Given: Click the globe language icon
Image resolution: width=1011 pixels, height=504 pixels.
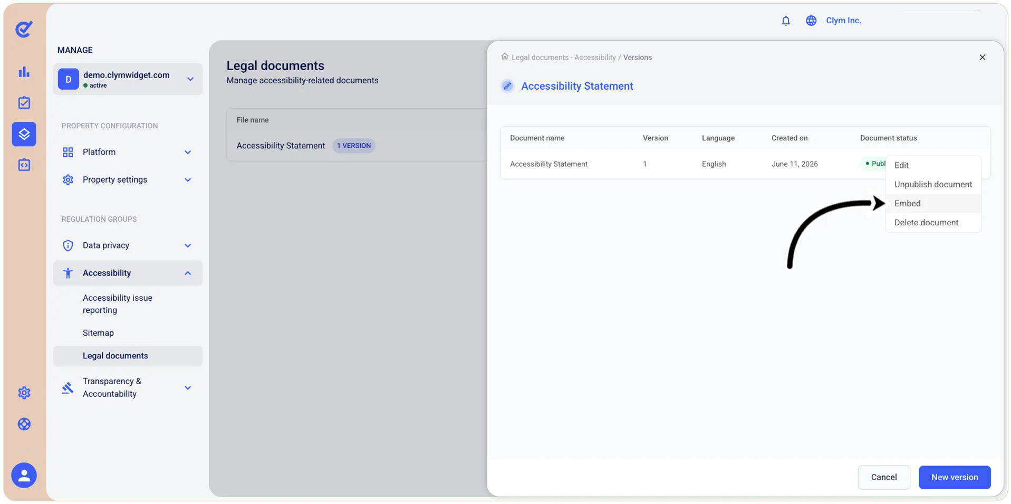Looking at the screenshot, I should pos(811,21).
